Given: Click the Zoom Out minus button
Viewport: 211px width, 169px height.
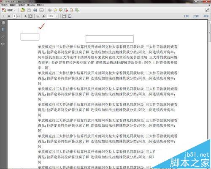Looking at the screenshot, I should (x=38, y=16).
